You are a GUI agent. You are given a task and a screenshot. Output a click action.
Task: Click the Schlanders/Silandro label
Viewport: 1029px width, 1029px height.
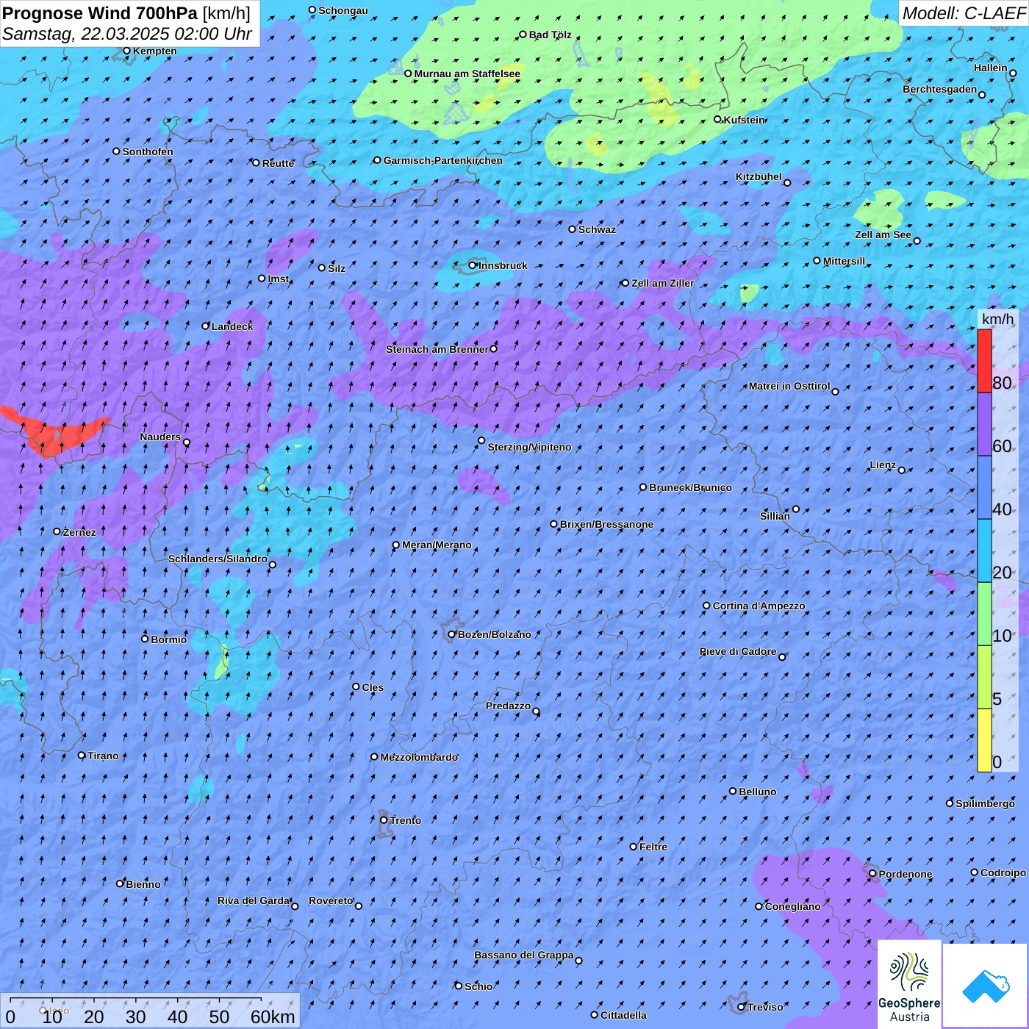(218, 559)
